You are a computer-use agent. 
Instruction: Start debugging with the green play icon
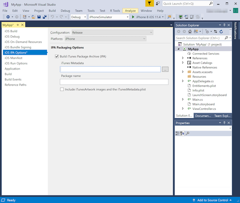point(133,17)
